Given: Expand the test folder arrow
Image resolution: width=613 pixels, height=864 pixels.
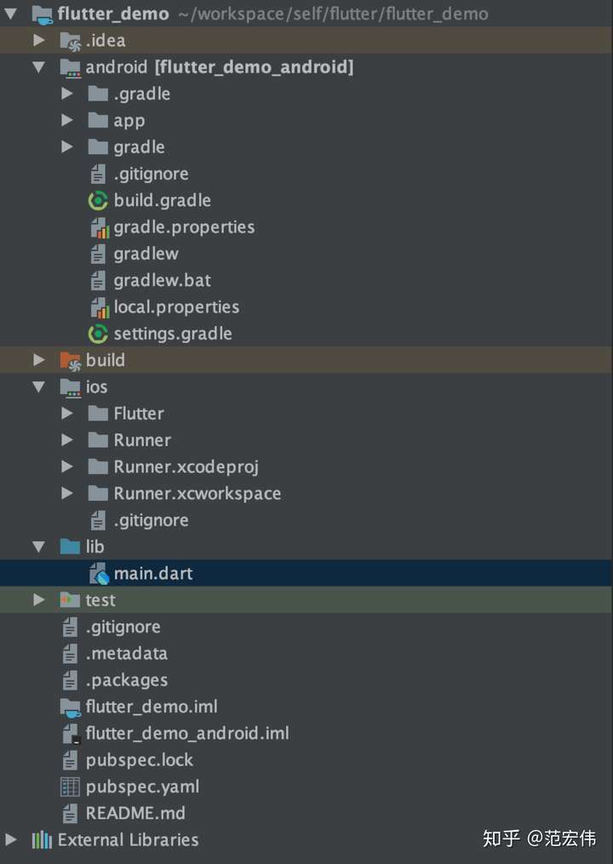Looking at the screenshot, I should click(x=39, y=600).
